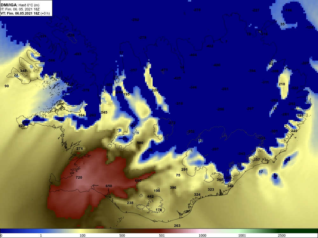318x238 pixels.
Task: Click the '357' value on the map
Action: pyautogui.click(x=257, y=160)
